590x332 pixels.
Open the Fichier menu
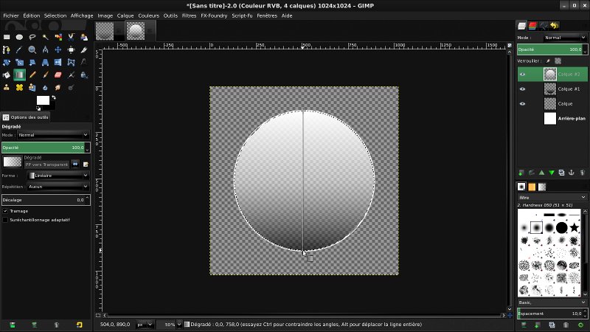tap(11, 15)
